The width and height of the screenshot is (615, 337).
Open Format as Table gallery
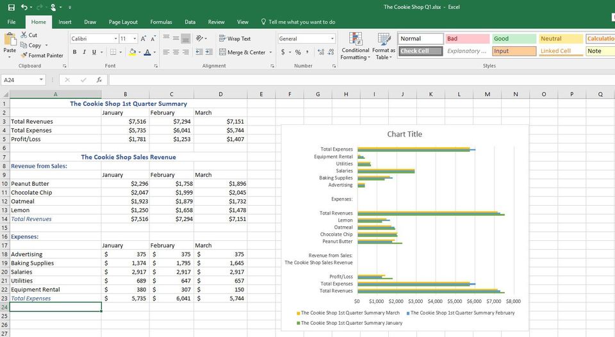[384, 46]
